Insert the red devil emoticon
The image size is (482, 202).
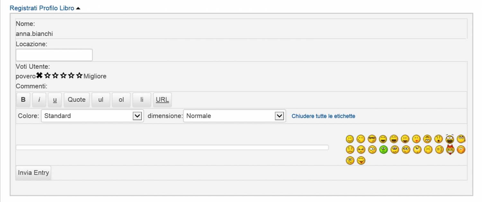click(x=450, y=150)
